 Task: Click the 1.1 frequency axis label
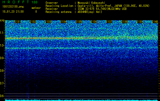point(2,33)
